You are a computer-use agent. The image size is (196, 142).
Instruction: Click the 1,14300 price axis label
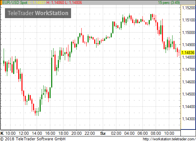pyautogui.click(x=189, y=119)
